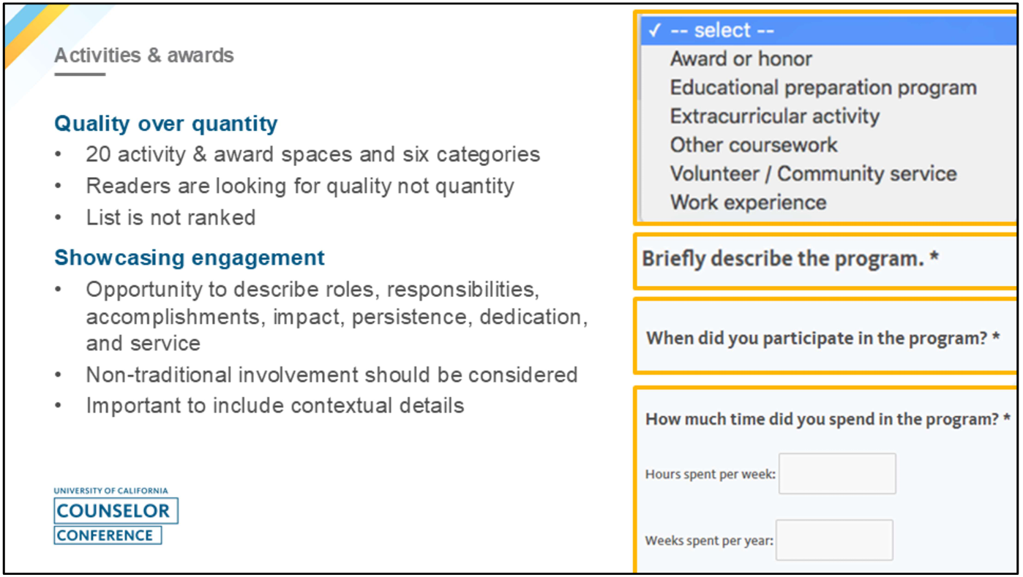Choose "Other coursework" in the dropdown
Screen dimensions: 1023x577
pos(753,145)
